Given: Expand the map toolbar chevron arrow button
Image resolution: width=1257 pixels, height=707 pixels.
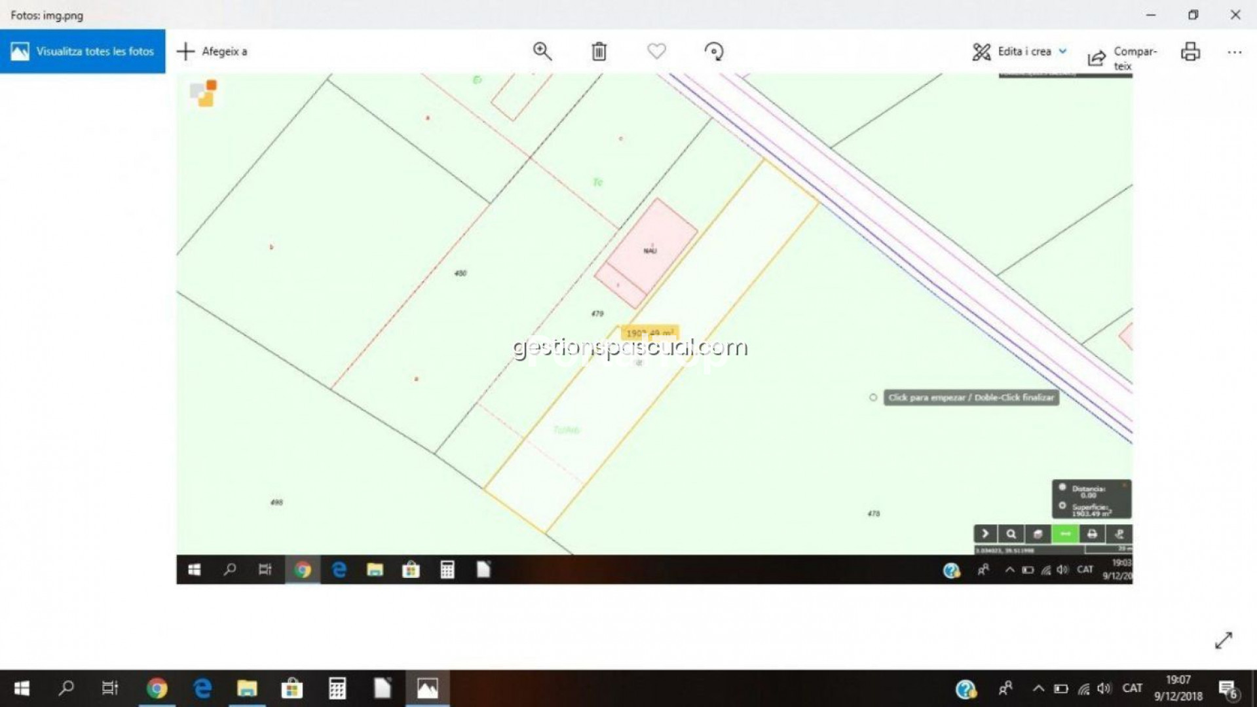Looking at the screenshot, I should [x=985, y=534].
